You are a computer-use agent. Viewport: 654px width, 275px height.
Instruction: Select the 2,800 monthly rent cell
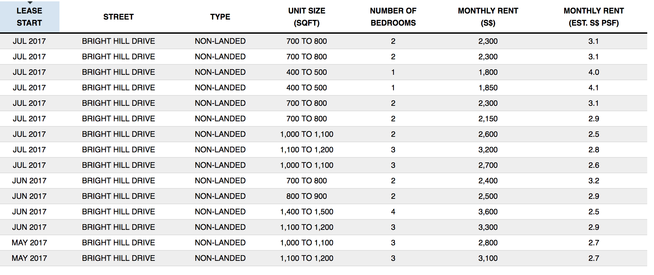coord(488,243)
